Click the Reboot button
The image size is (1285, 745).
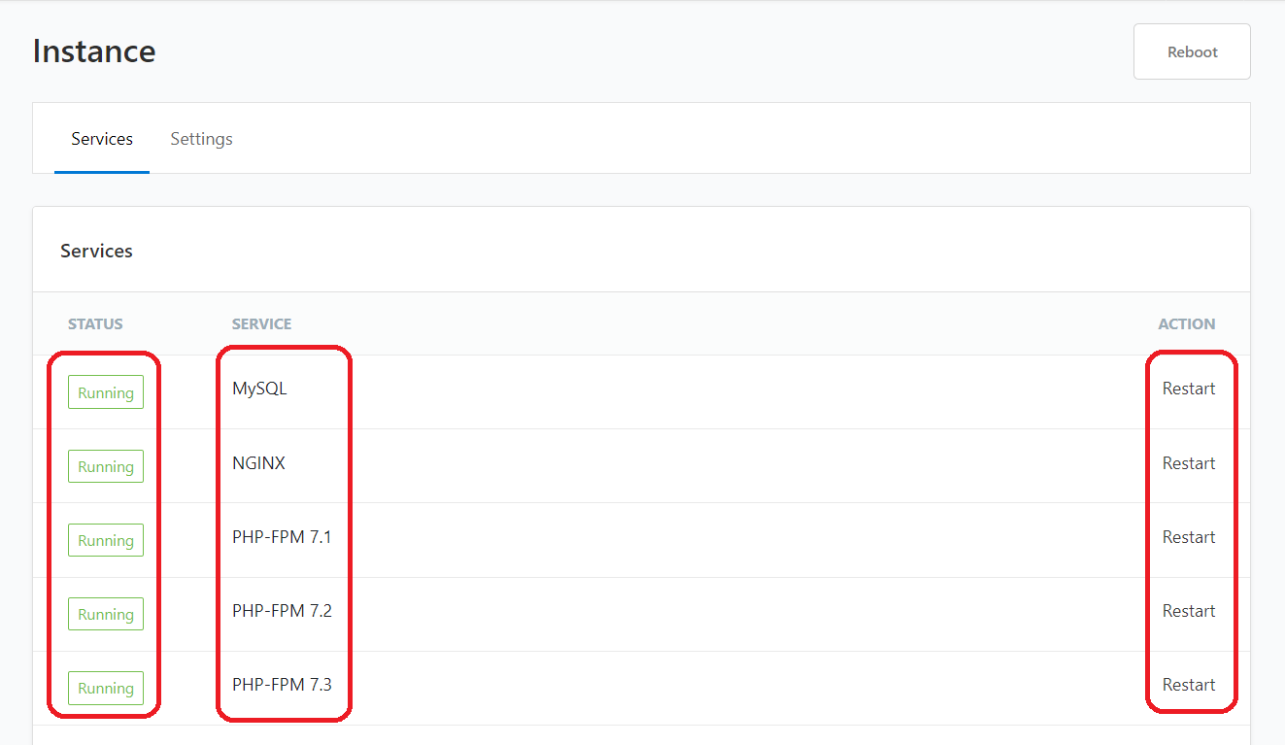point(1192,51)
